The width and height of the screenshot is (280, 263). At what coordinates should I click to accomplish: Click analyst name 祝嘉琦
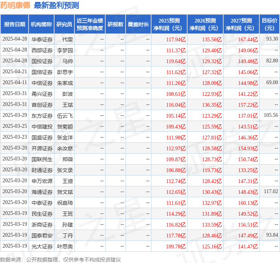coord(65,203)
